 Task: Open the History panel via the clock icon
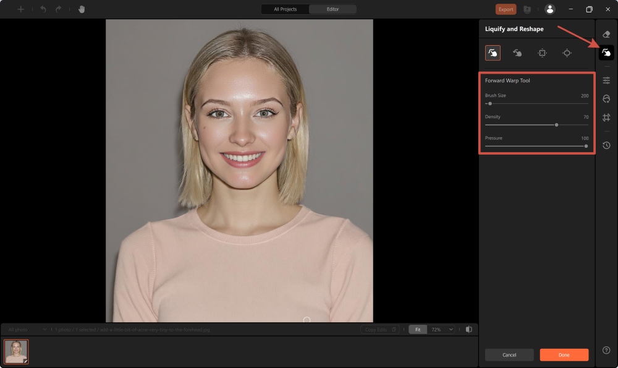point(606,145)
